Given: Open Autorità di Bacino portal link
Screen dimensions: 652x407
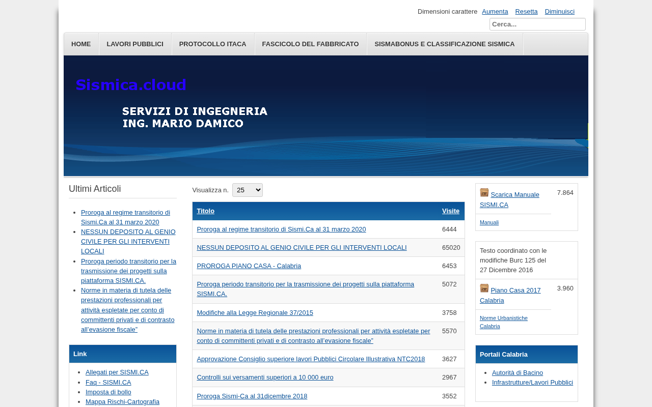Looking at the screenshot, I should coord(518,373).
